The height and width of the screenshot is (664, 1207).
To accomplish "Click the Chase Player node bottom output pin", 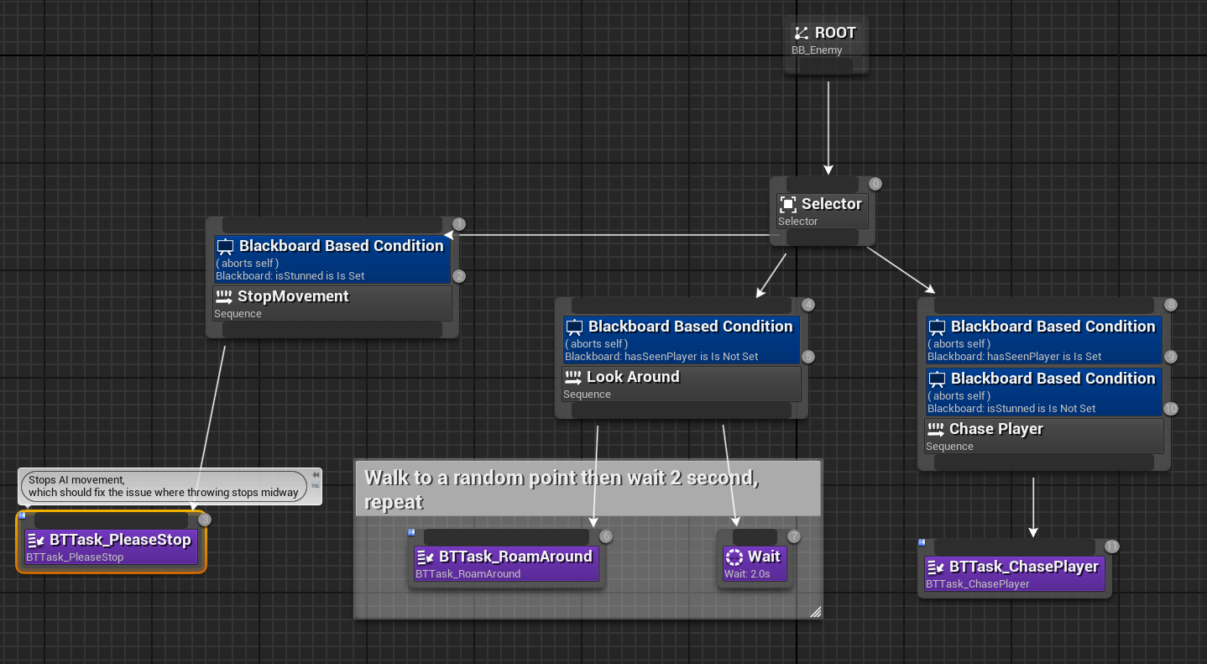I will [1044, 463].
